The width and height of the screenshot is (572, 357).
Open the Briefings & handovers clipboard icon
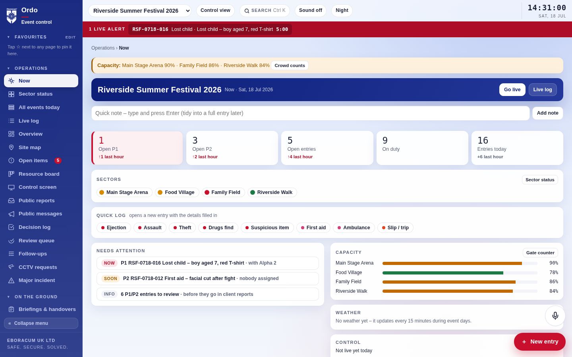[11, 309]
